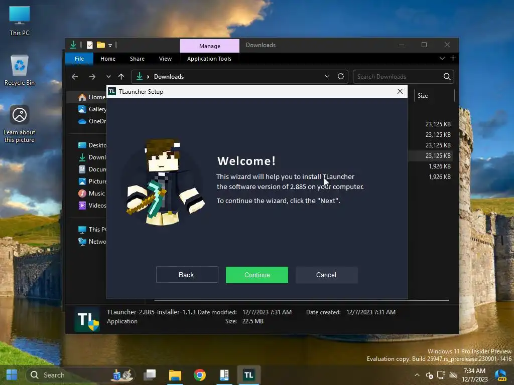514x385 pixels.
Task: Cancel the TLauncher installation
Action: point(326,275)
